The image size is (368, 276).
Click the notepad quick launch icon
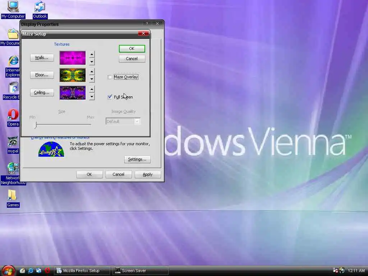[22, 271]
